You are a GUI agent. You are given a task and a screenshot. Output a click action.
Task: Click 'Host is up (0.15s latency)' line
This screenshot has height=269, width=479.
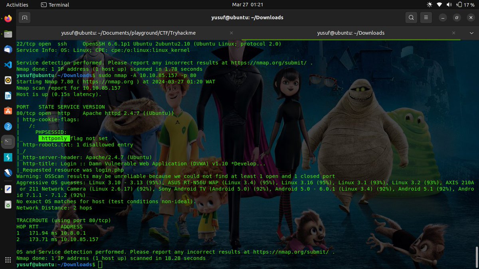pyautogui.click(x=59, y=94)
